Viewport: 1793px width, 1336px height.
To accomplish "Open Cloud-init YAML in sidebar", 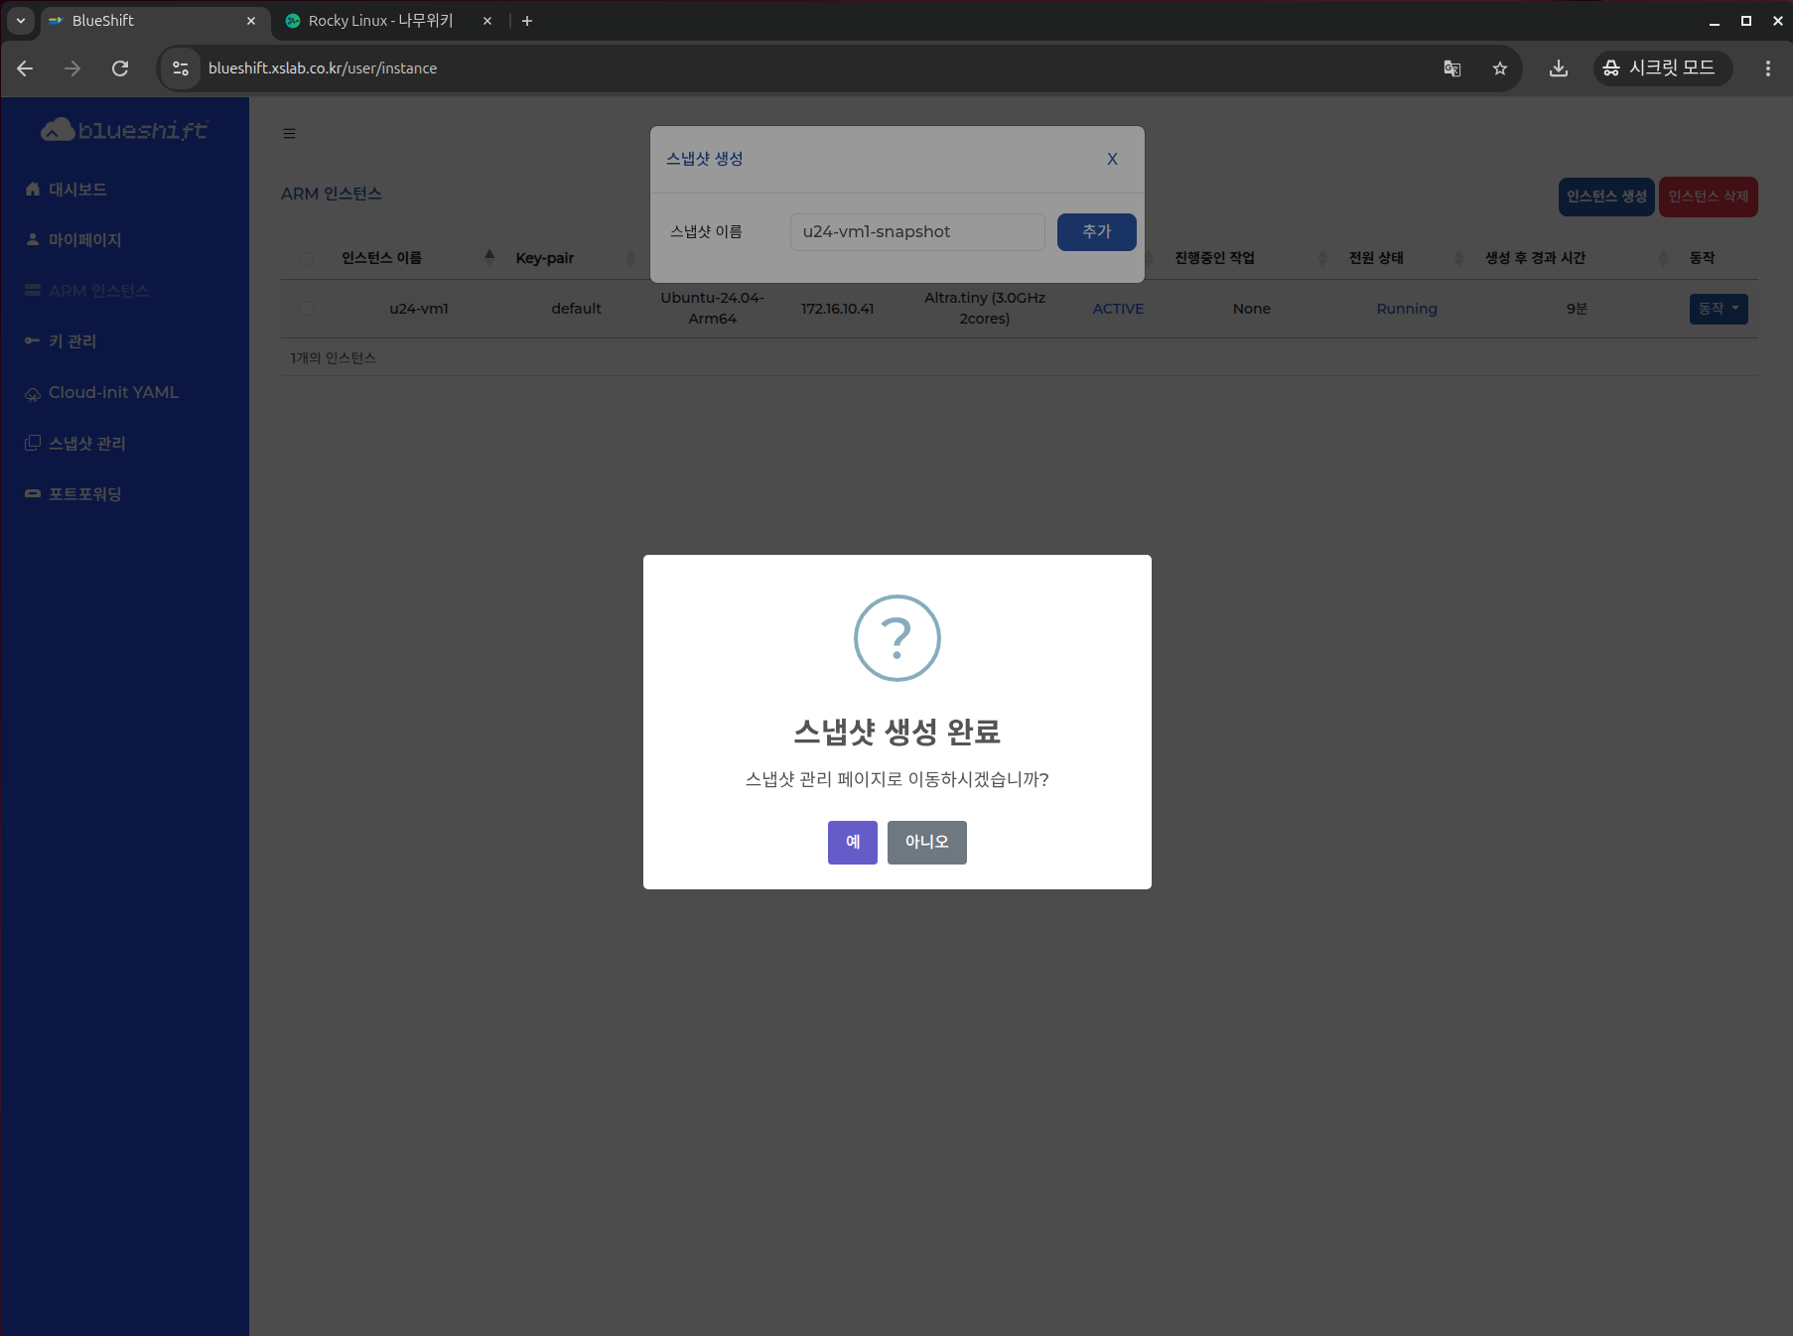I will [113, 393].
